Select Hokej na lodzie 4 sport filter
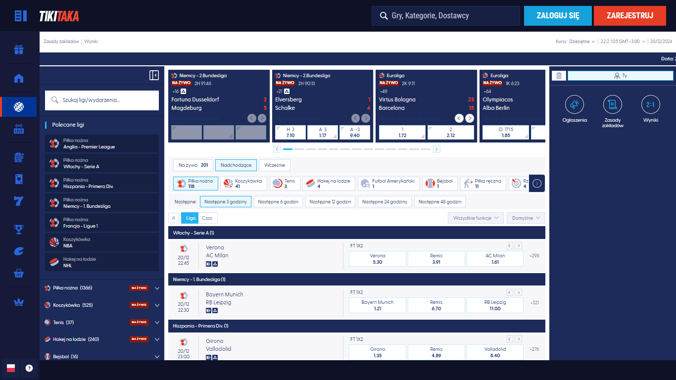The image size is (676, 380). [x=329, y=184]
